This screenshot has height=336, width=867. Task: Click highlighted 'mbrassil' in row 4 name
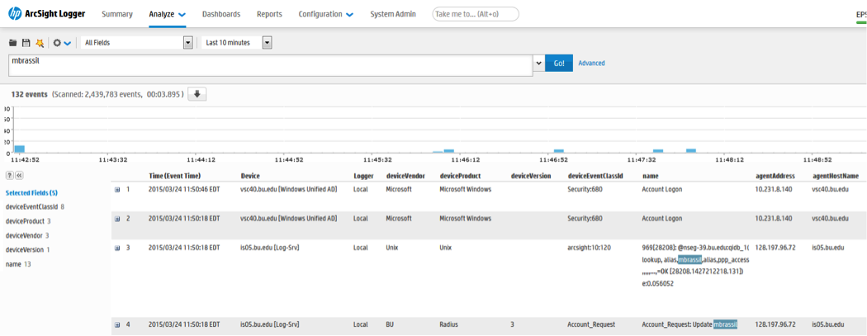[726, 325]
